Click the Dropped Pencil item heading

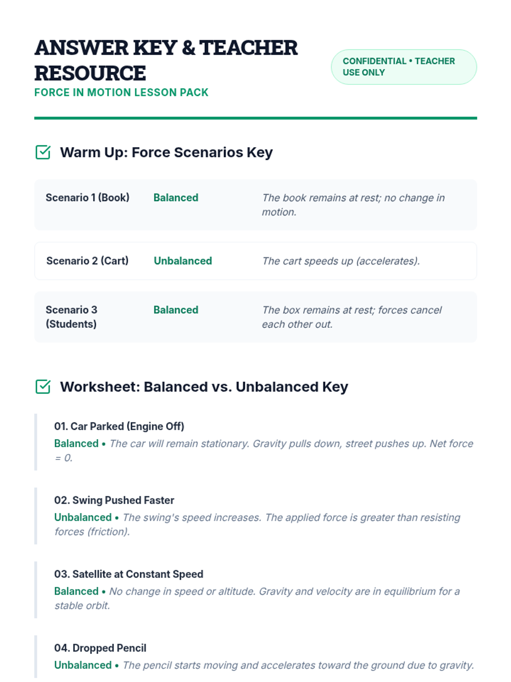point(100,648)
